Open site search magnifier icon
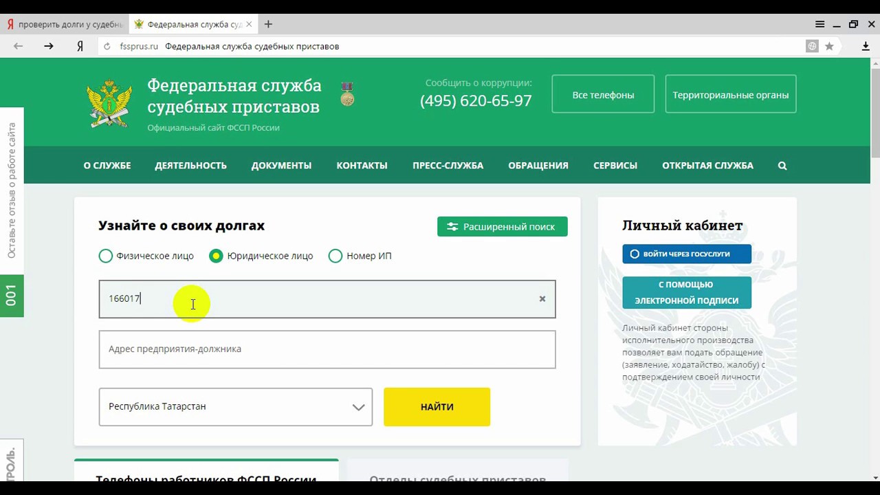The height and width of the screenshot is (495, 880). pyautogui.click(x=782, y=166)
